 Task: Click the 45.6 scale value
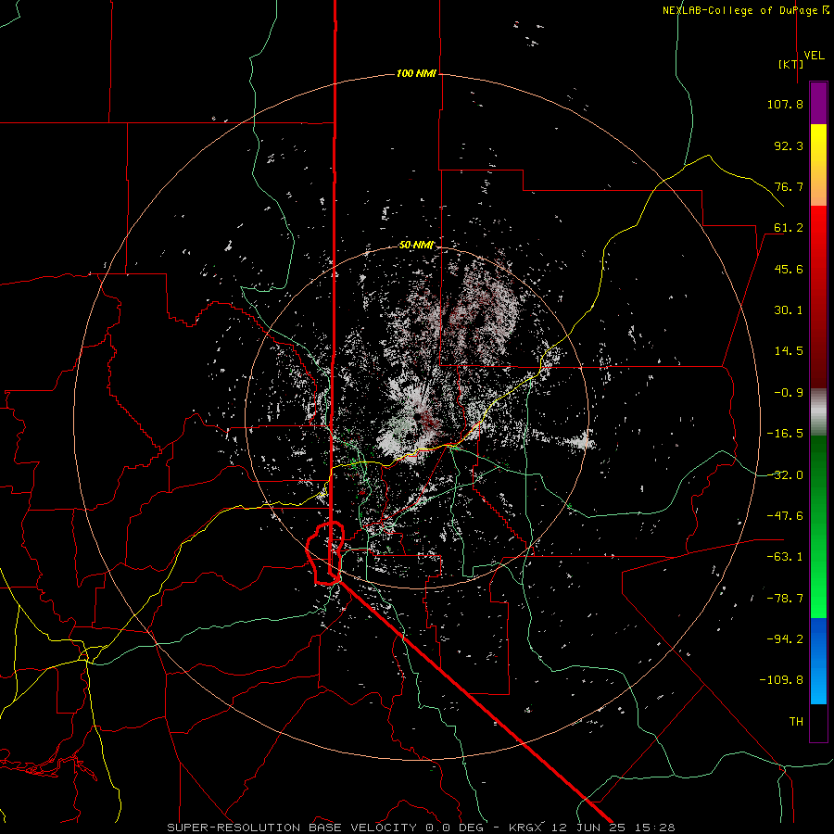(789, 269)
